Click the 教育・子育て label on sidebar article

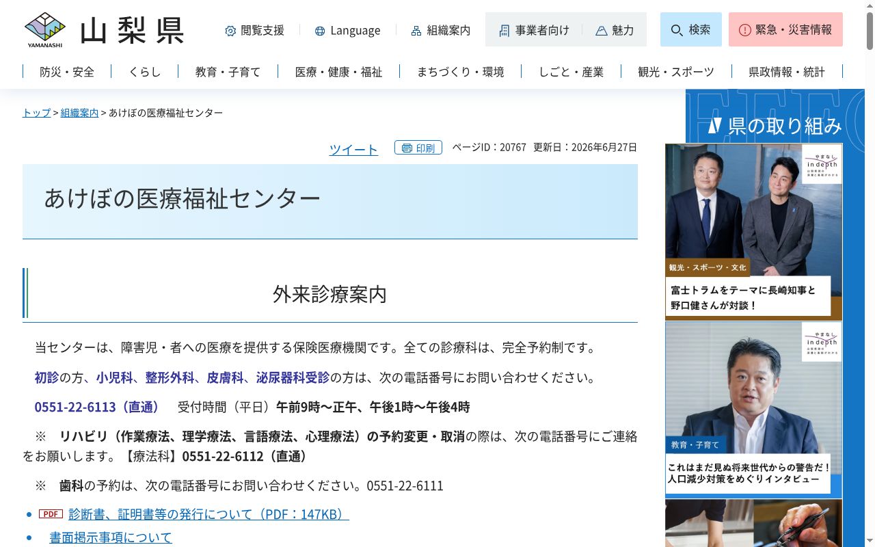(695, 445)
